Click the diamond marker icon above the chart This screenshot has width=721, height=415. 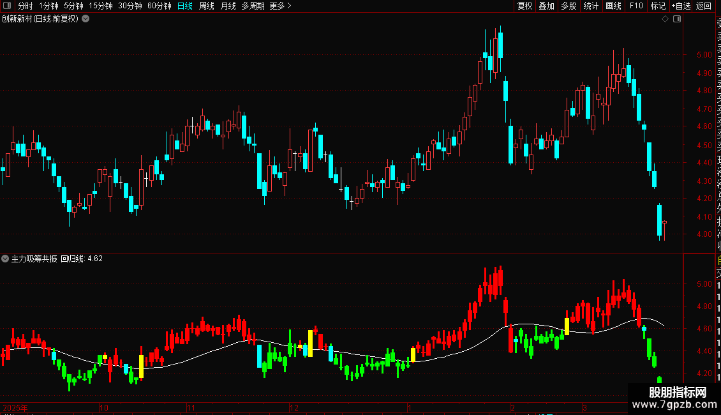click(665, 19)
